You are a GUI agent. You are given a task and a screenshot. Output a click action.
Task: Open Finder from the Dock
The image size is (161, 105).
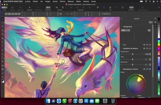(48, 101)
